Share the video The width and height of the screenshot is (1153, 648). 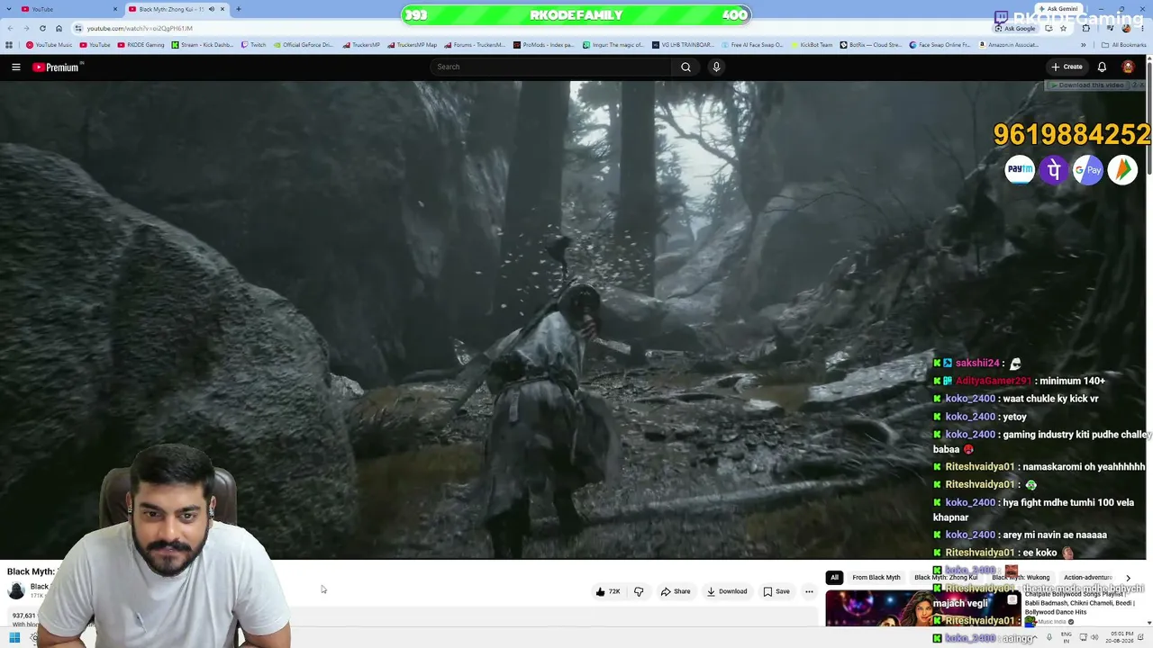coord(676,591)
